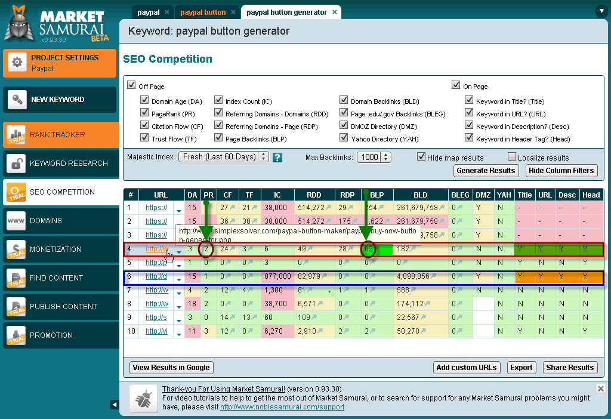This screenshot has width=611, height=419.
Task: Uncheck Domain Backlinks (BLD) filter
Action: 344,100
